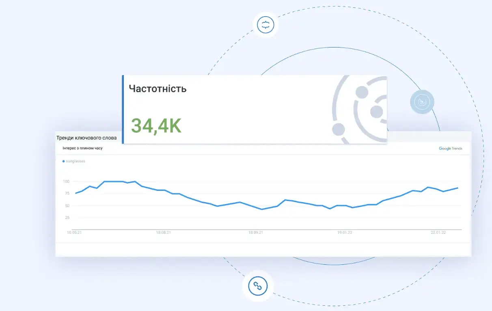The image size is (492, 311).
Task: Click the peak of the sunglasses trend line
Action: [x=114, y=181]
